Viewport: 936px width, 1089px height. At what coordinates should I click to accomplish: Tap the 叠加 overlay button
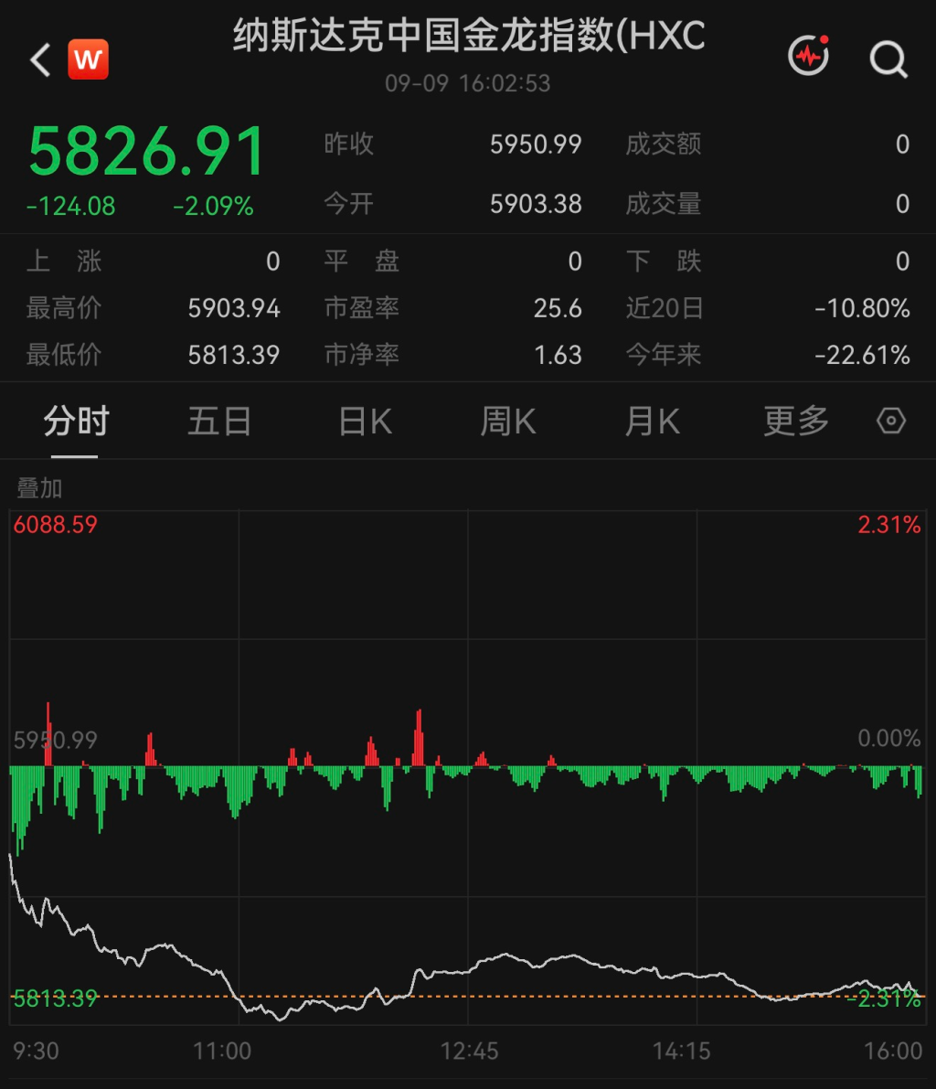pos(39,488)
